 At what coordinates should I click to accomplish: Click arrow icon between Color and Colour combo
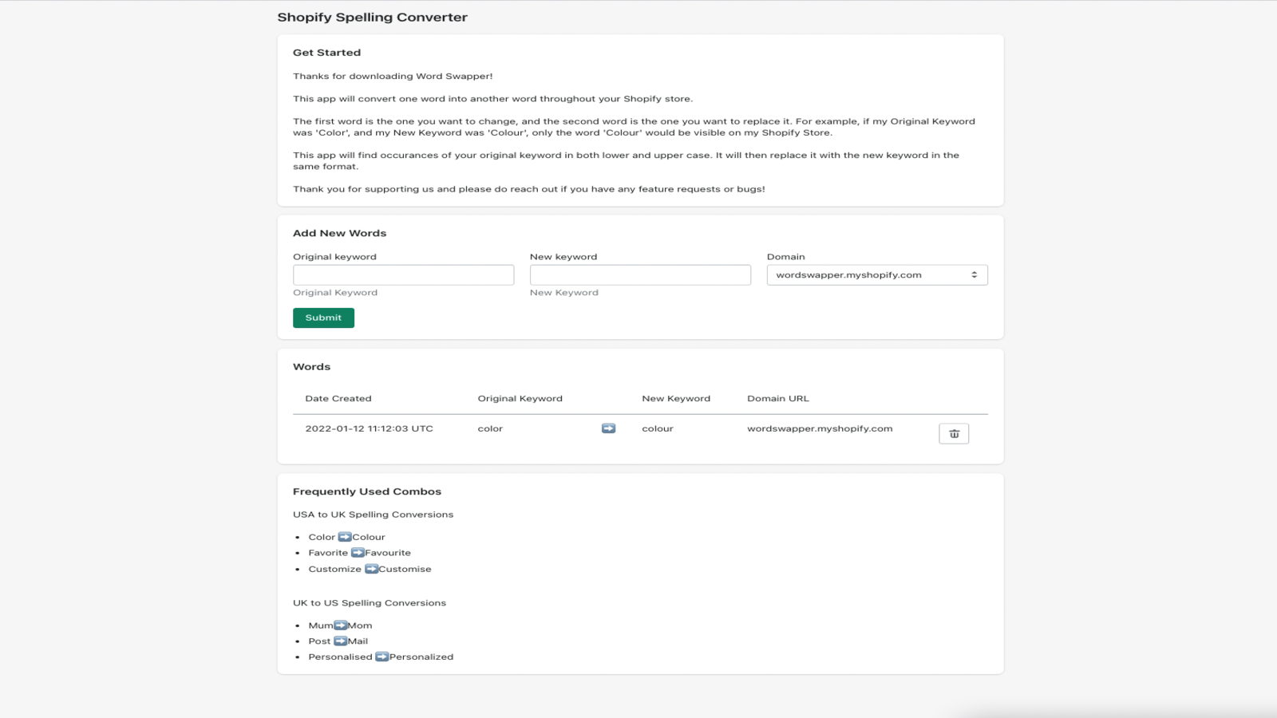[x=344, y=537]
